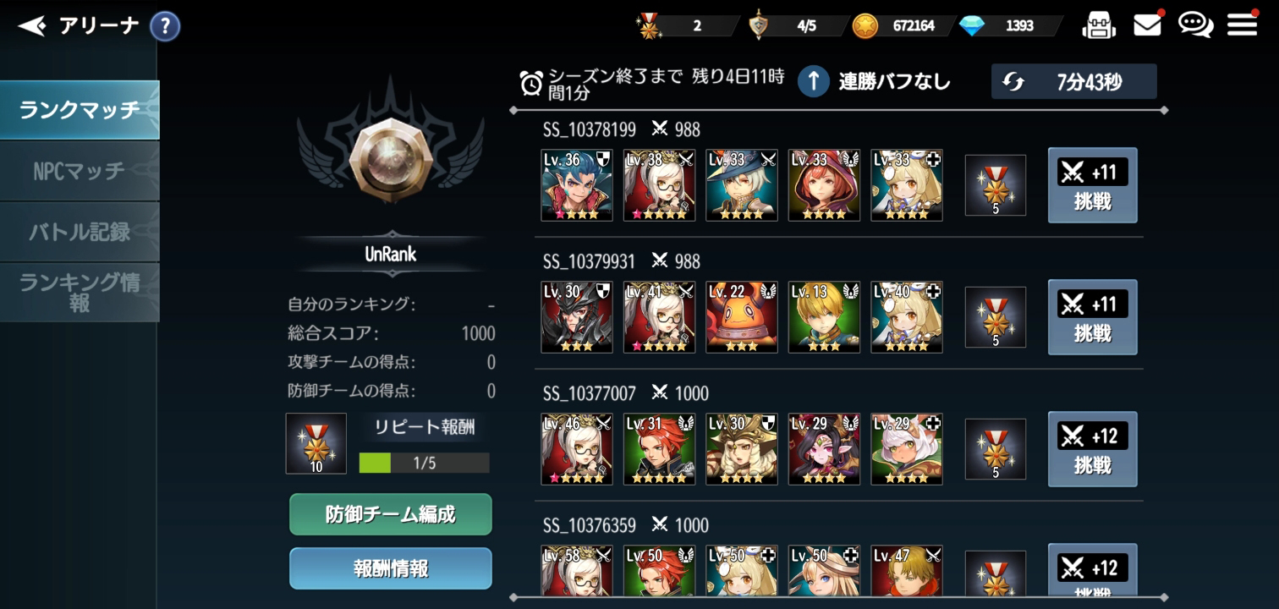Tap the blue diamond currency icon
The height and width of the screenshot is (609, 1279).
[x=972, y=26]
